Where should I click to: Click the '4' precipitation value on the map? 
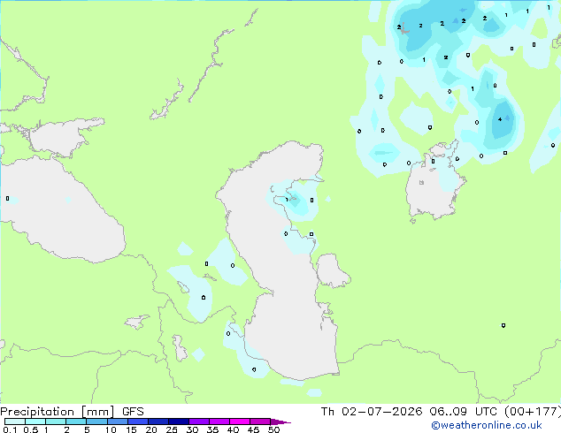pyautogui.click(x=500, y=119)
